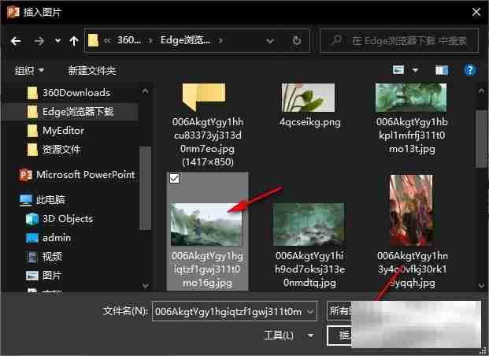Go up one folder level
489x356 pixels.
pyautogui.click(x=73, y=40)
